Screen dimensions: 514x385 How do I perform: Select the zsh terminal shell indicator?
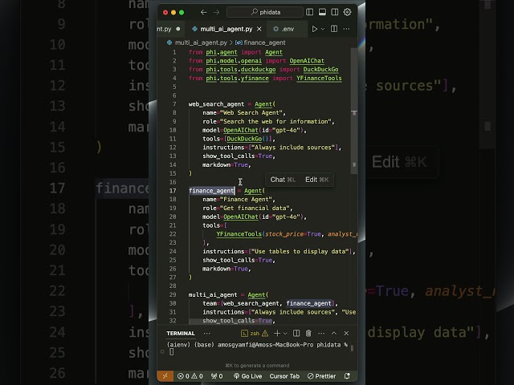click(250, 334)
